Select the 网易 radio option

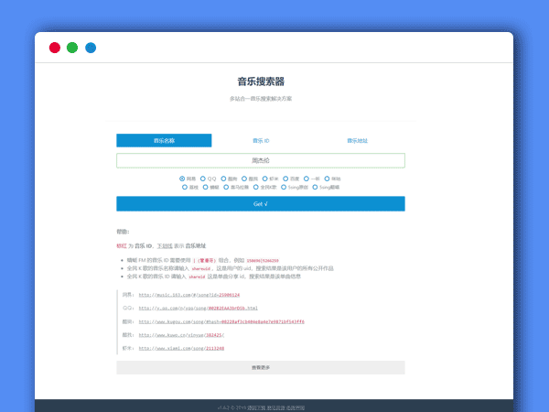point(182,178)
